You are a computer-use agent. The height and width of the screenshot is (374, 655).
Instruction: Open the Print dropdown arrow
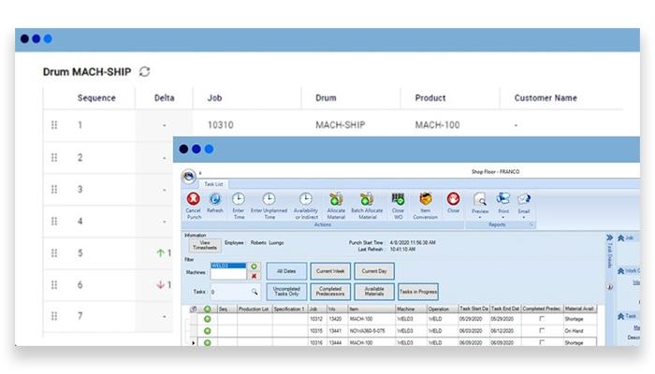click(x=503, y=218)
